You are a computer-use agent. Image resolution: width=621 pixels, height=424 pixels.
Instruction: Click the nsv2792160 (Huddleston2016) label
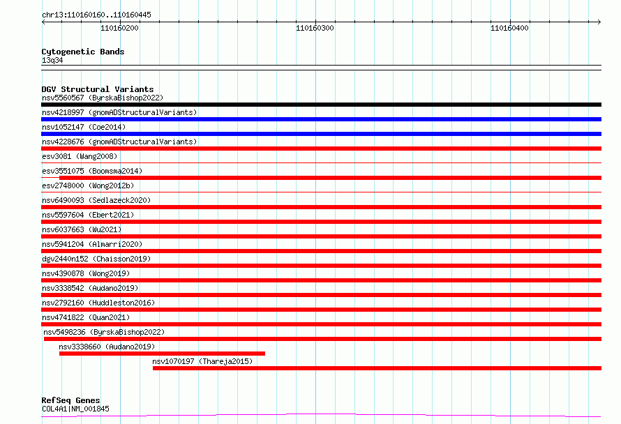tap(98, 303)
